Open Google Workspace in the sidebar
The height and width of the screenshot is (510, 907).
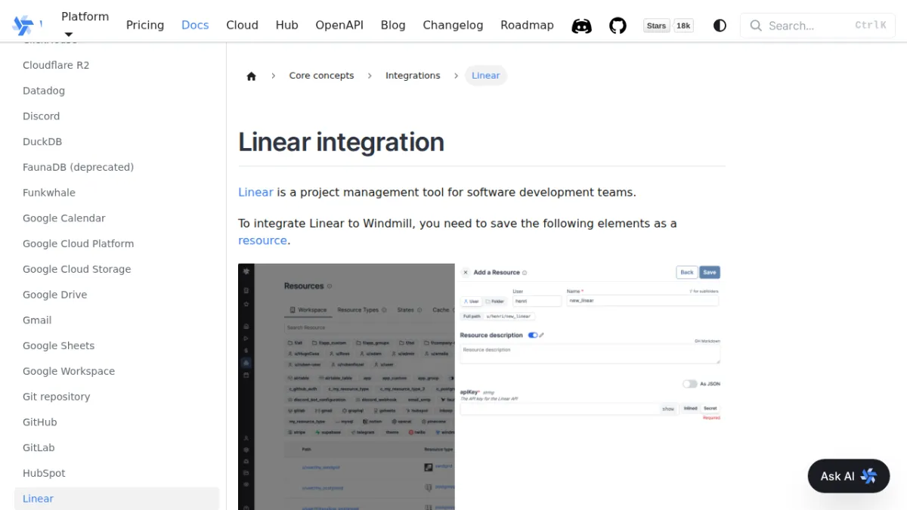click(69, 371)
